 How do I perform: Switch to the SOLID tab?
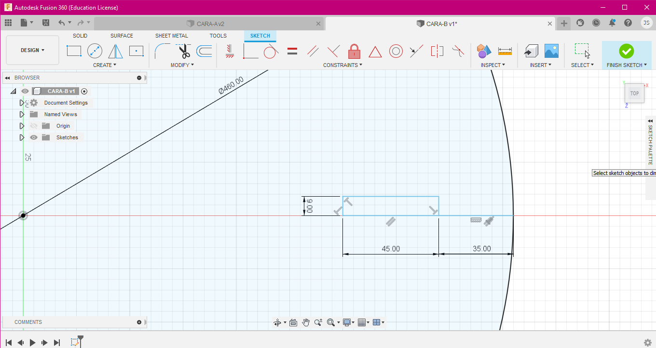click(x=80, y=36)
